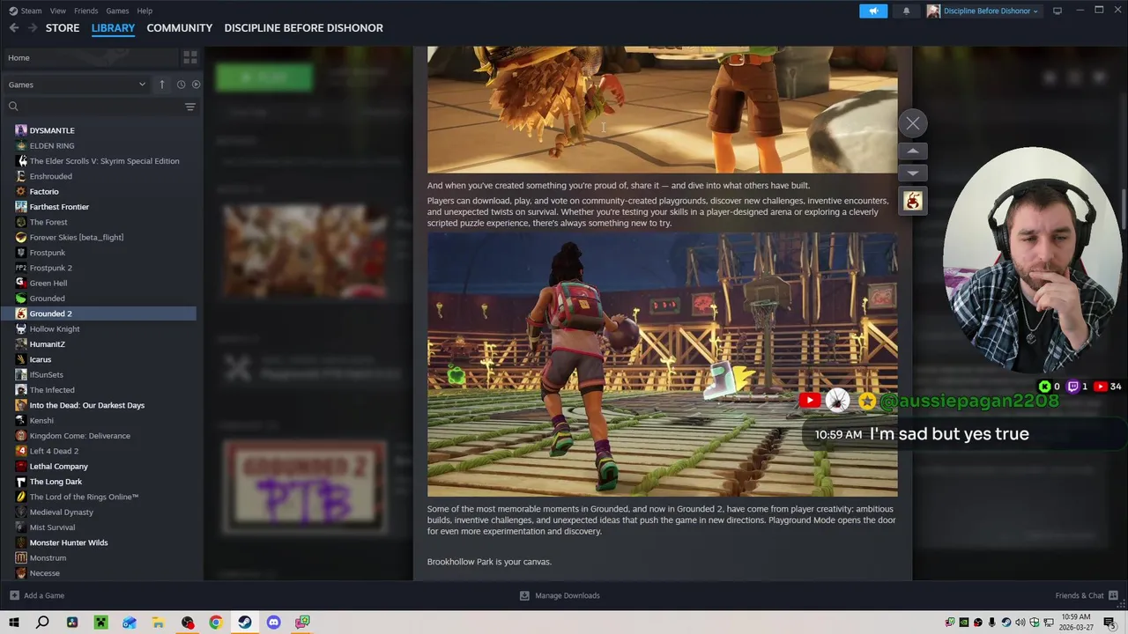Image resolution: width=1128 pixels, height=634 pixels.
Task: Open Google Chrome from the taskbar
Action: (216, 623)
